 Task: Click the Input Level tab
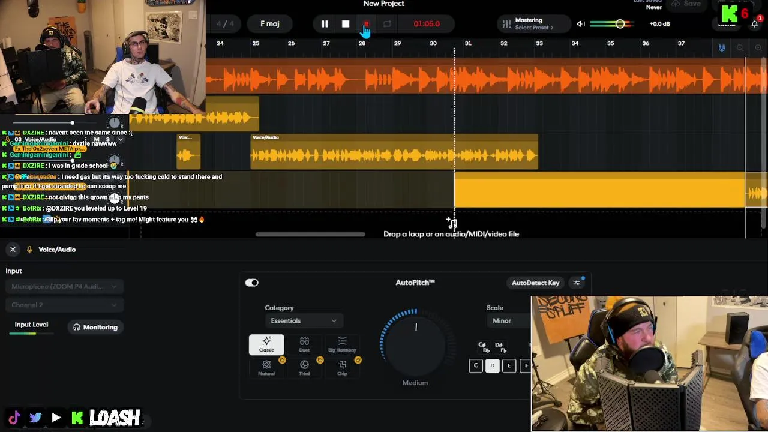(x=31, y=325)
